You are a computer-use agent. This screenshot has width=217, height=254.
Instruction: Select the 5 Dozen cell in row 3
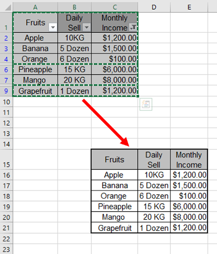(x=74, y=49)
